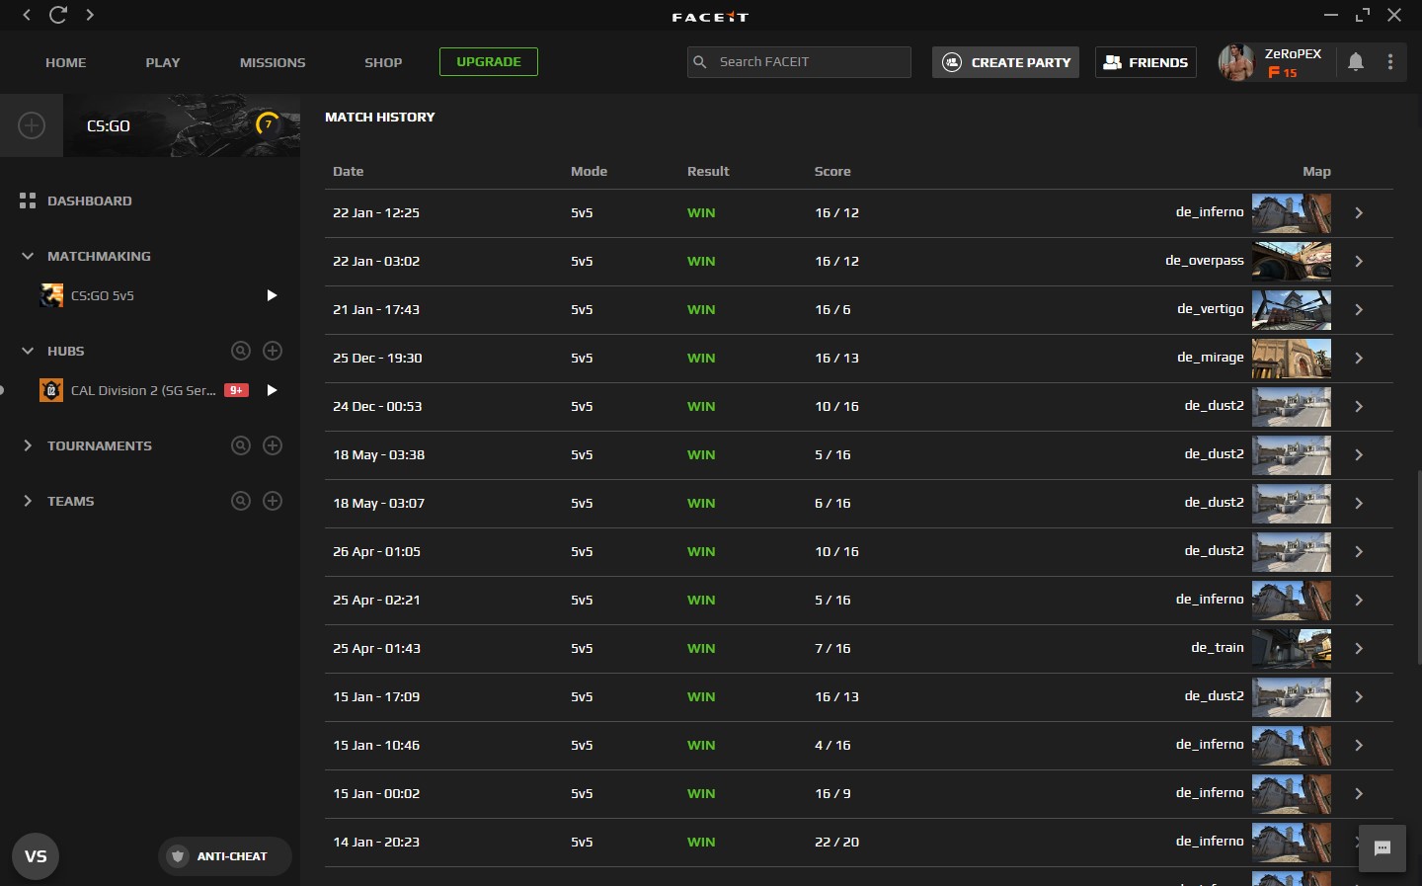
Task: Click the CS:GO 5v5 matchmaking icon
Action: click(51, 295)
